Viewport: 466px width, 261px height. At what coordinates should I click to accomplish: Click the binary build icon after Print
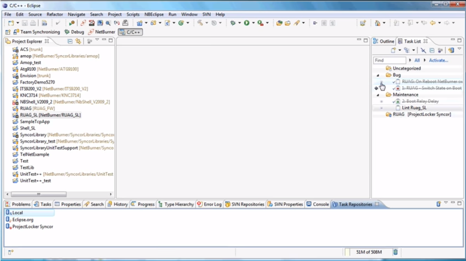(x=44, y=23)
